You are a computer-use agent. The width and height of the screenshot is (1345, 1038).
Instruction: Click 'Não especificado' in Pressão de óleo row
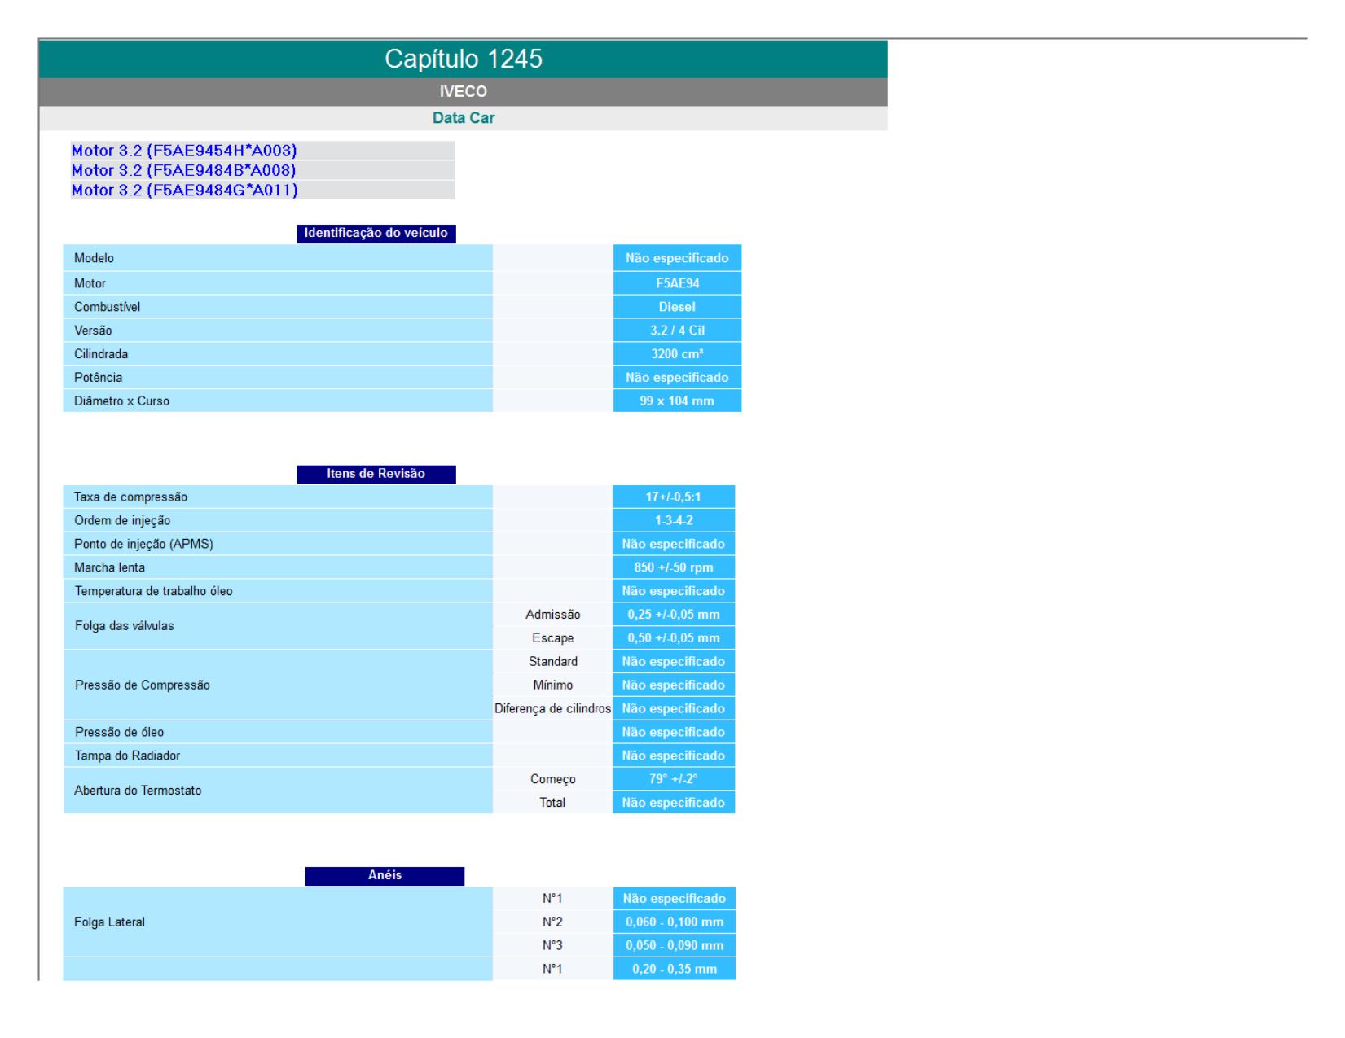point(674,732)
